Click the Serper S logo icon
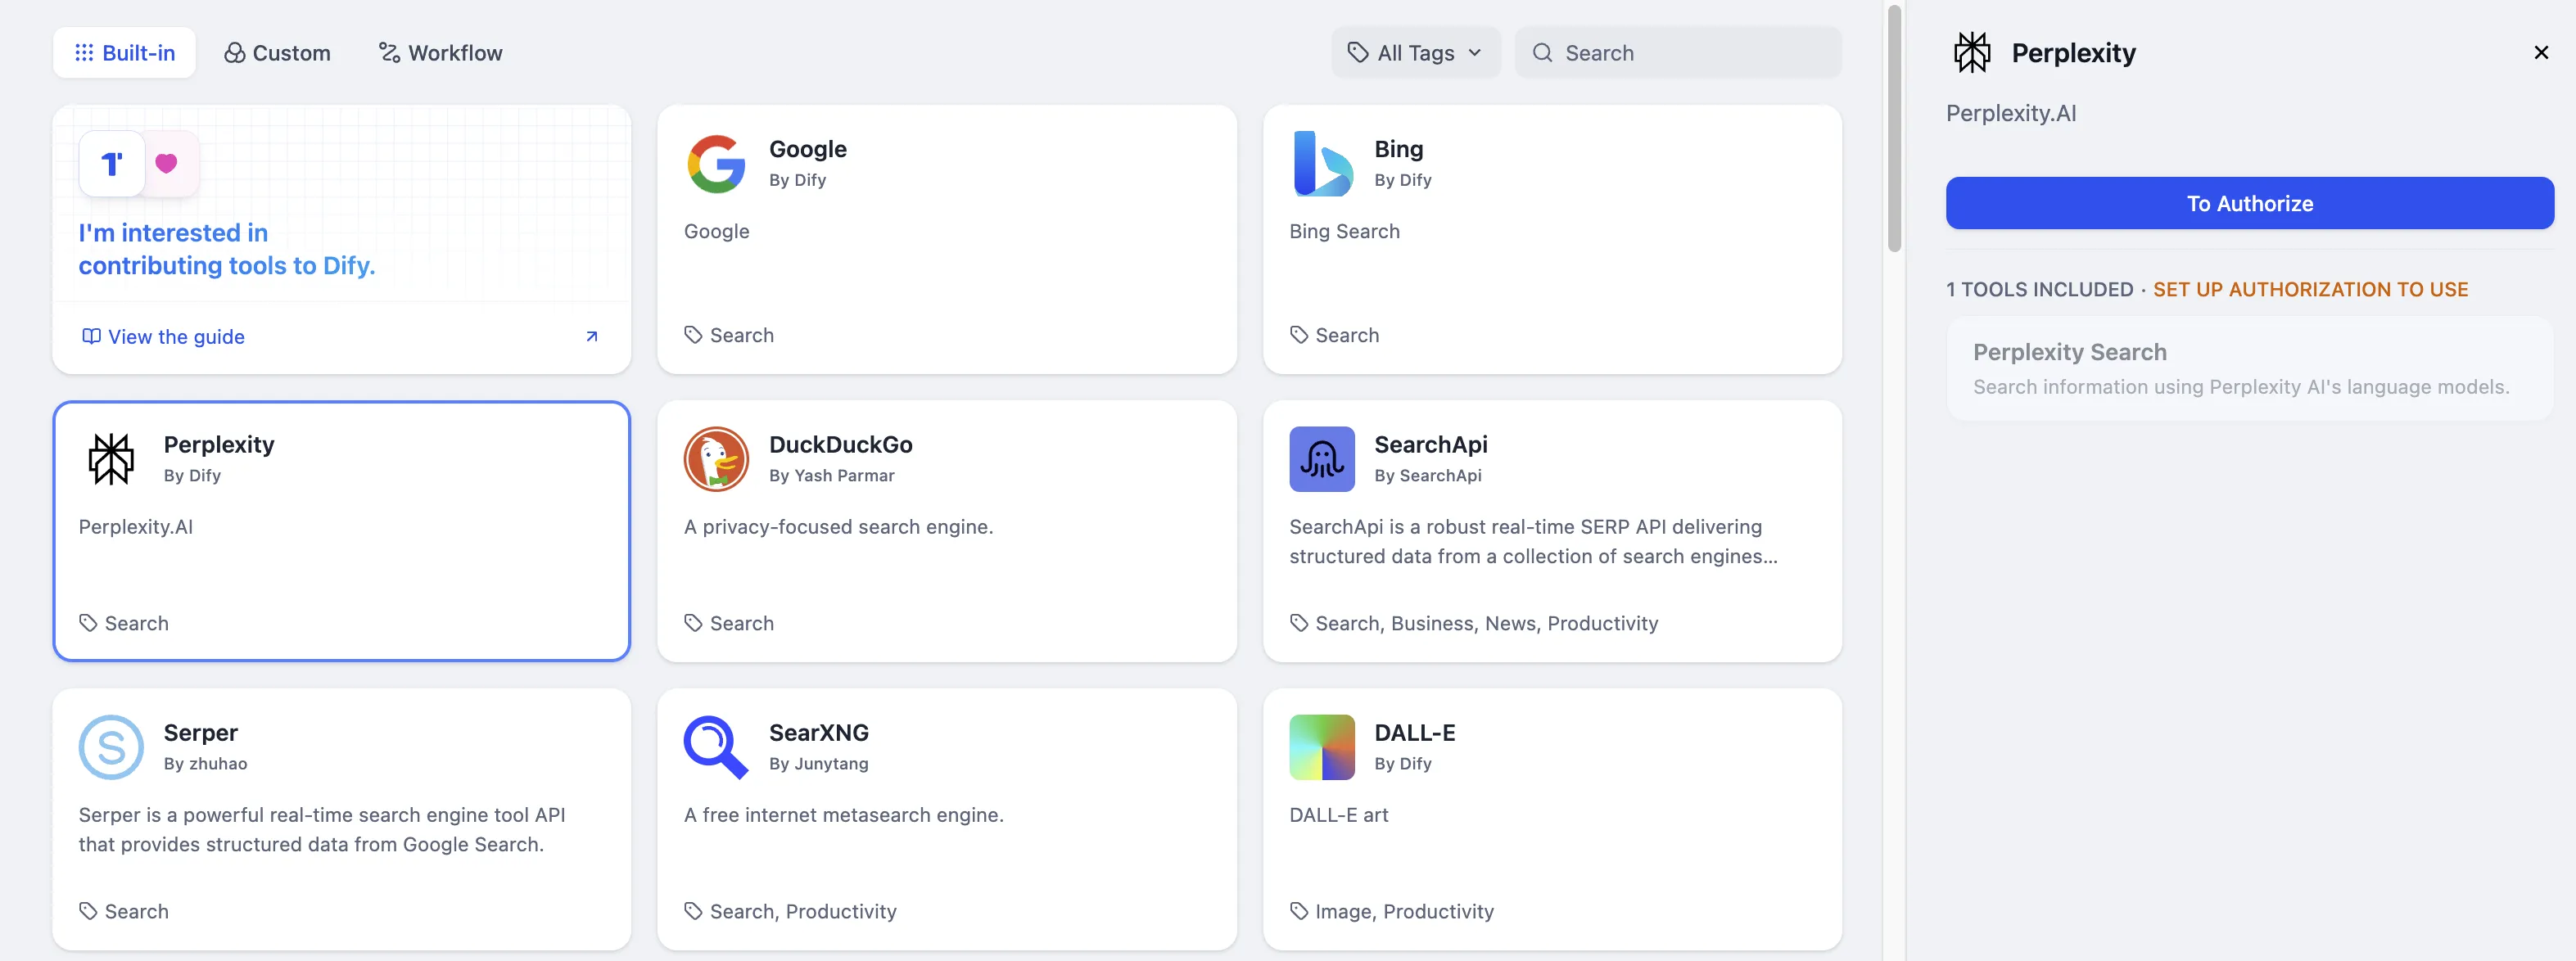Screen dimensions: 2576x961 111,747
